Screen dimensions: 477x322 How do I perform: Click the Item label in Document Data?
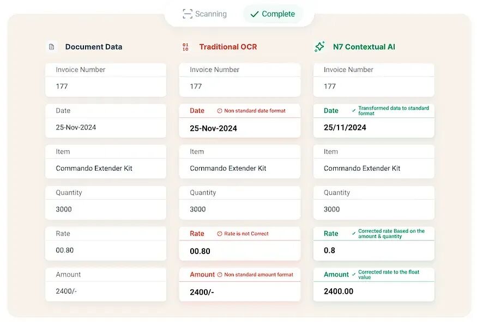coord(63,152)
